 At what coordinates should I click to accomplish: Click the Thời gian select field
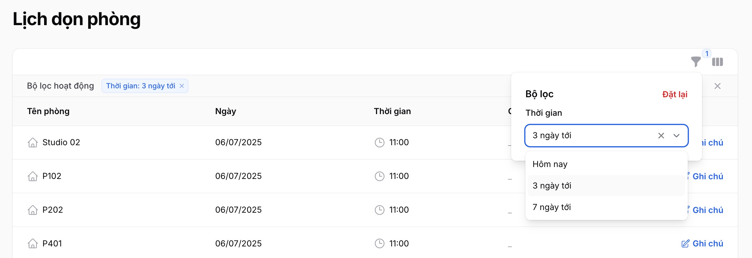pyautogui.click(x=606, y=136)
